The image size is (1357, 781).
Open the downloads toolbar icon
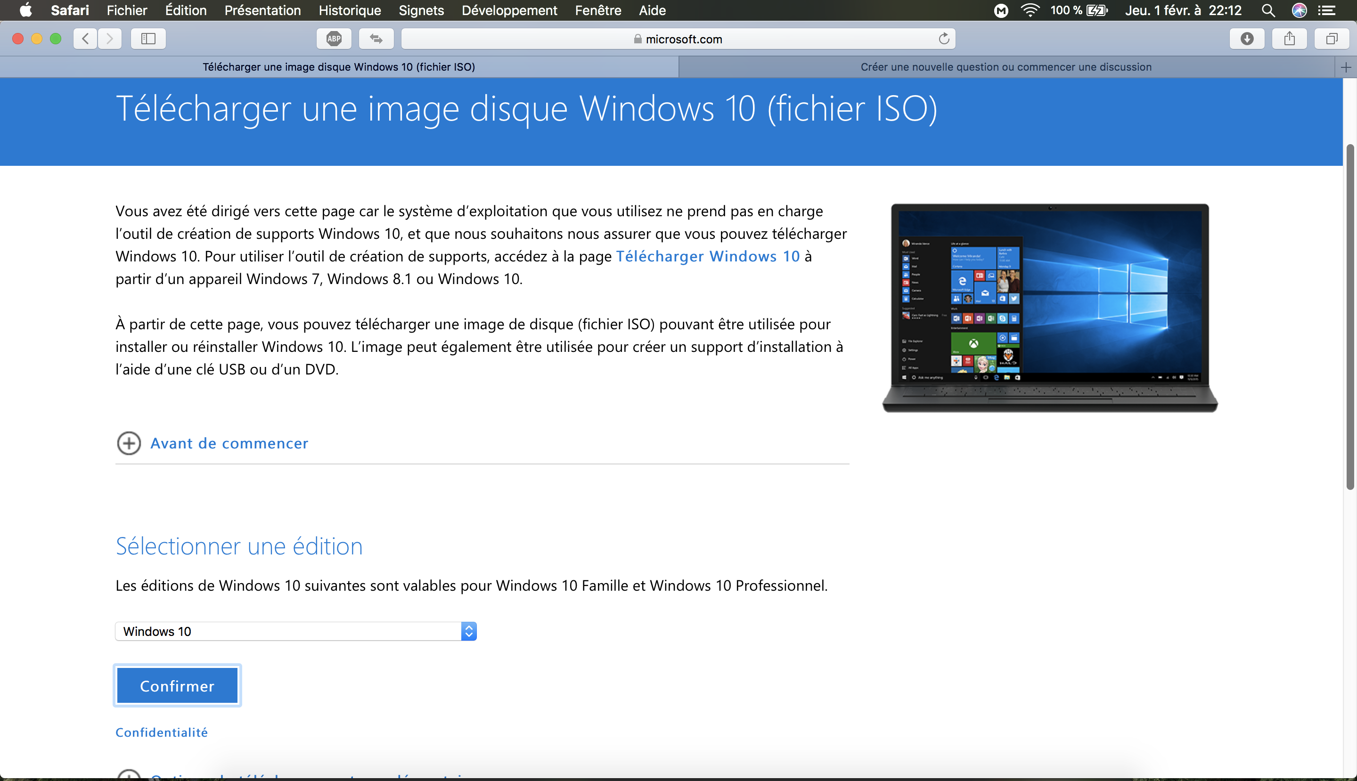[1246, 39]
